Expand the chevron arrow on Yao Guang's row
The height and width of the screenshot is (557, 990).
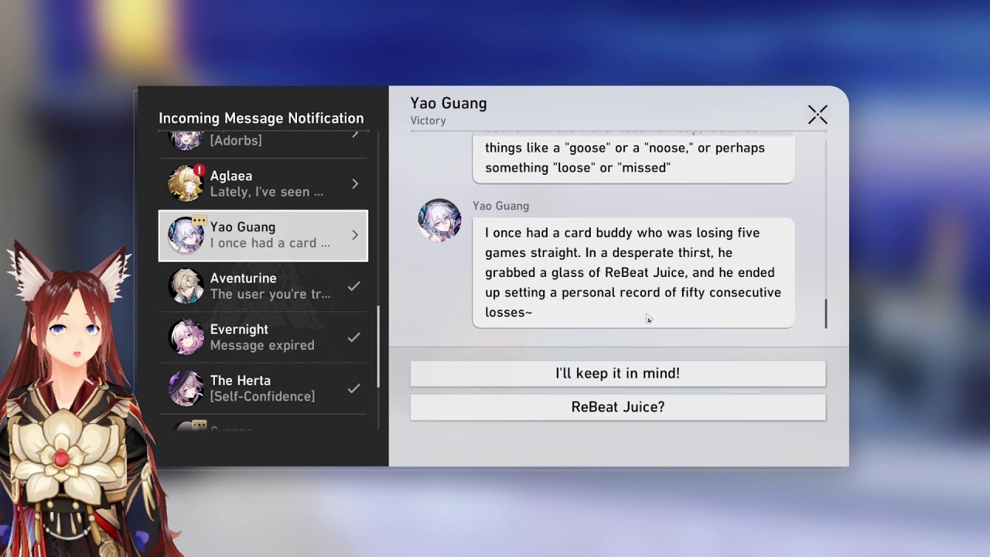point(355,235)
